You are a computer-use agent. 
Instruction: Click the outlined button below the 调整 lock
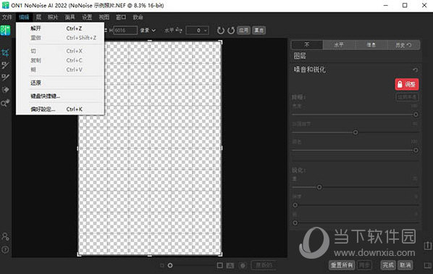(408, 97)
